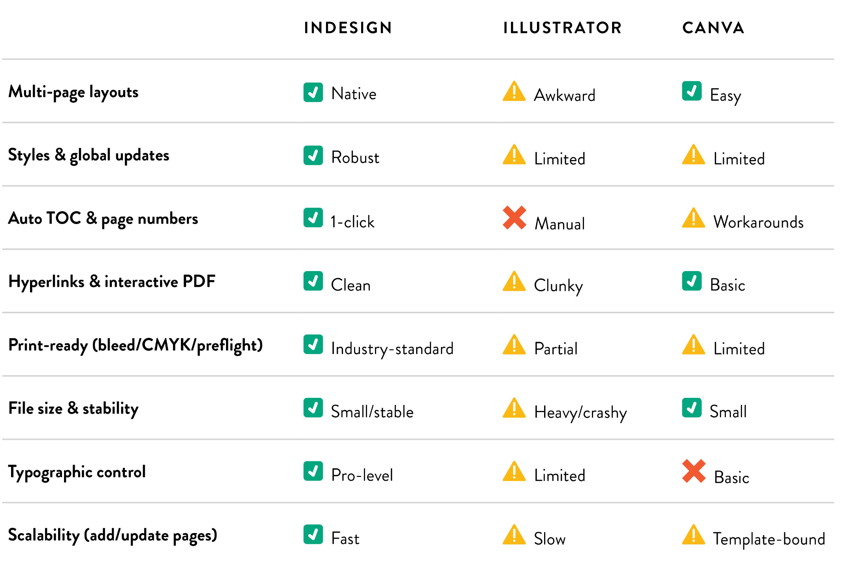This screenshot has width=844, height=569.
Task: Click the red X for Canva Typographic control
Action: pyautogui.click(x=693, y=471)
